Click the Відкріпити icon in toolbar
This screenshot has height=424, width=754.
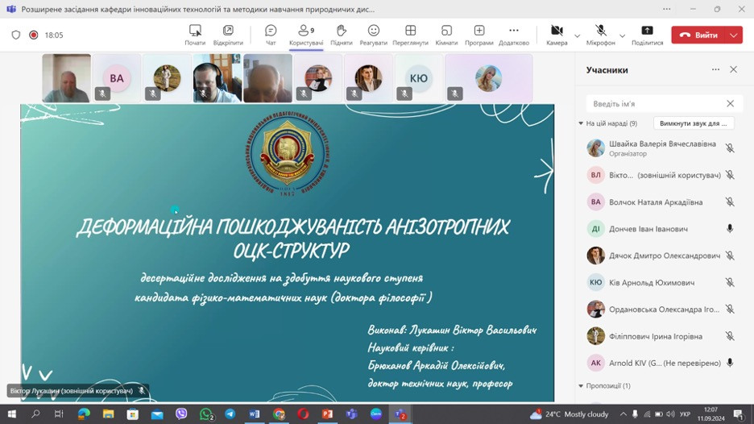tap(228, 34)
